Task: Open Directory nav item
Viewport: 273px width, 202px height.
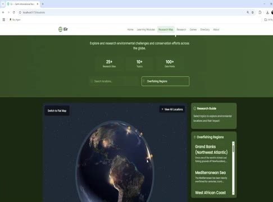Action: click(x=205, y=30)
